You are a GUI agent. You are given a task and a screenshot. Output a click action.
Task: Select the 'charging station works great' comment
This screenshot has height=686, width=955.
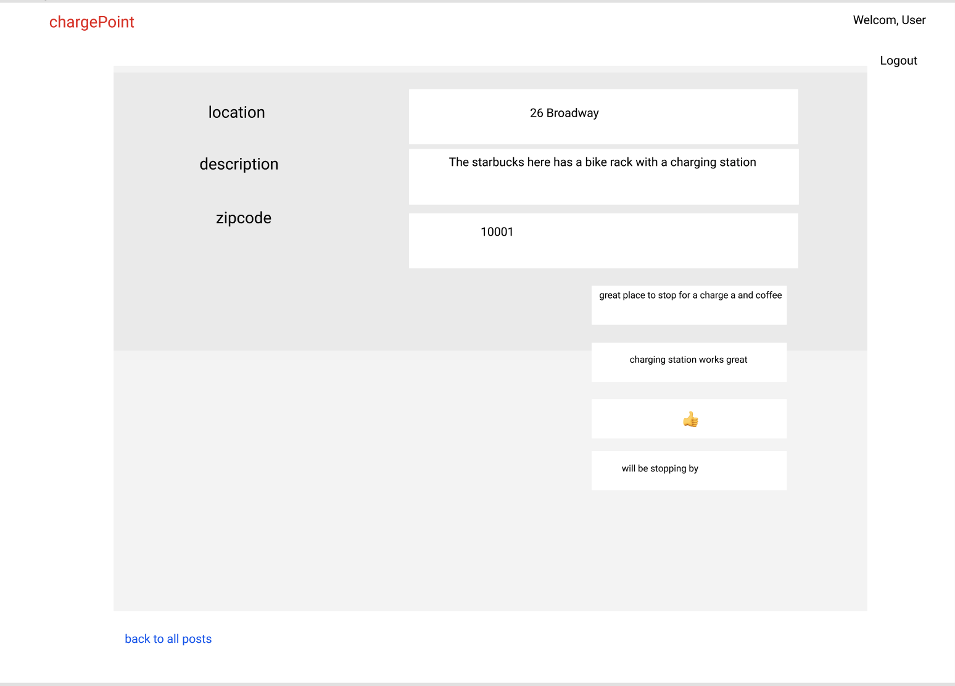pos(689,362)
